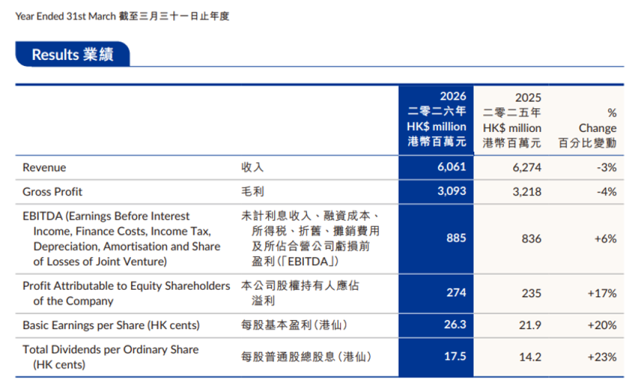Screen dimensions: 641x386
Task: Click the 'Results 業績' heading tab
Action: click(73, 54)
